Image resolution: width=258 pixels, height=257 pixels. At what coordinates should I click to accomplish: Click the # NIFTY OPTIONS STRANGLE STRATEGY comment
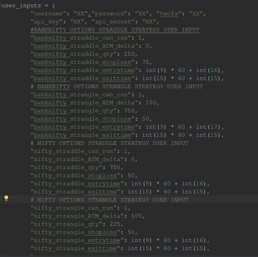pos(109,200)
